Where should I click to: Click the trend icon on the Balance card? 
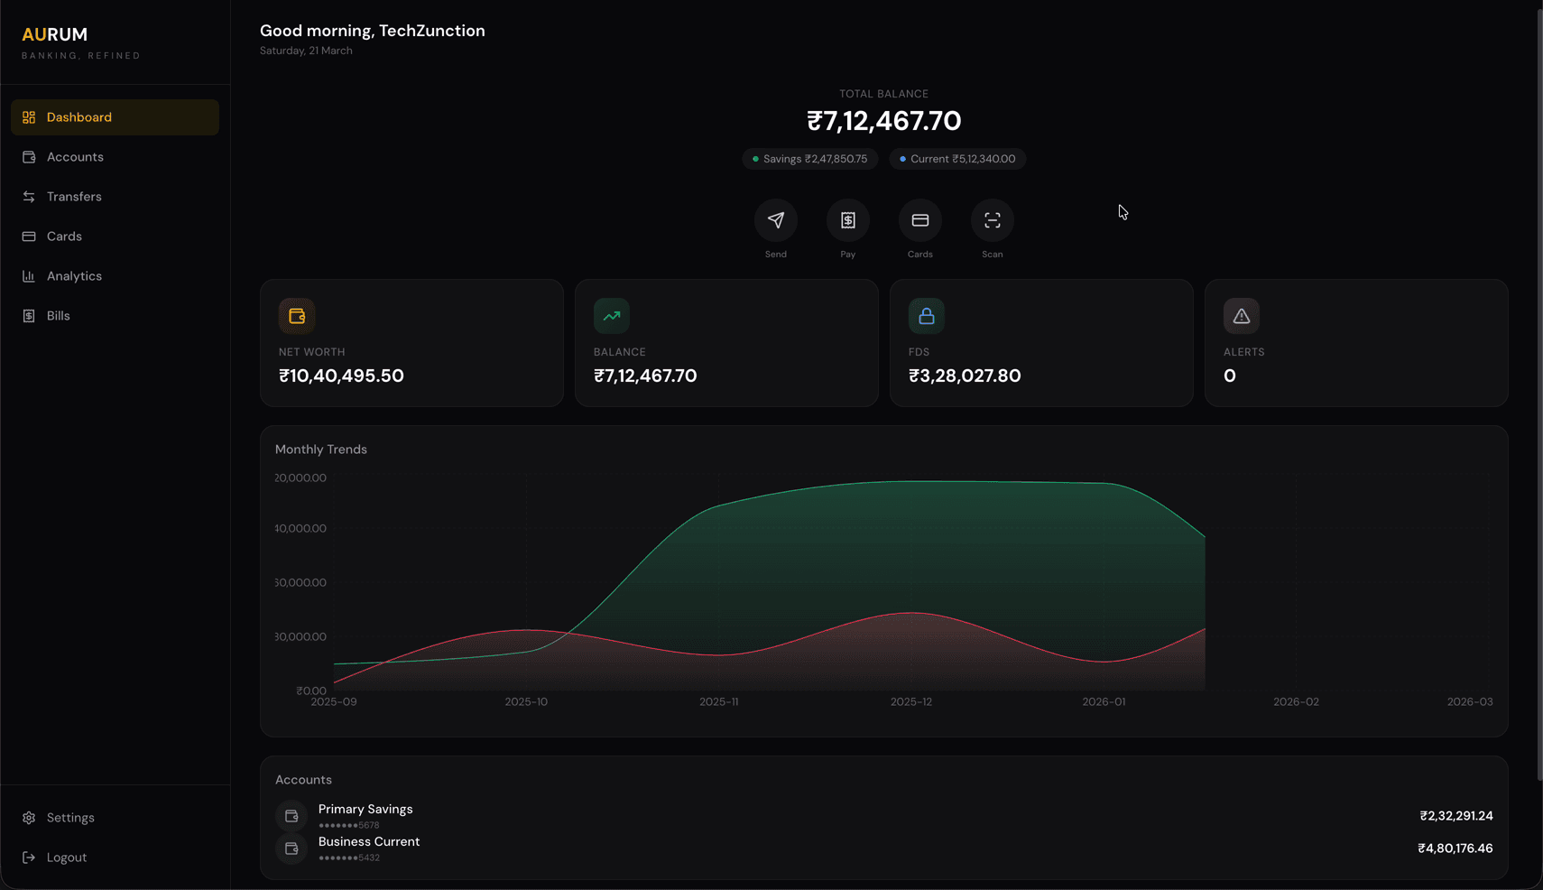click(612, 316)
